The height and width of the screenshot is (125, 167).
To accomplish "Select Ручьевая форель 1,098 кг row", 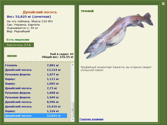I will 36,93.
